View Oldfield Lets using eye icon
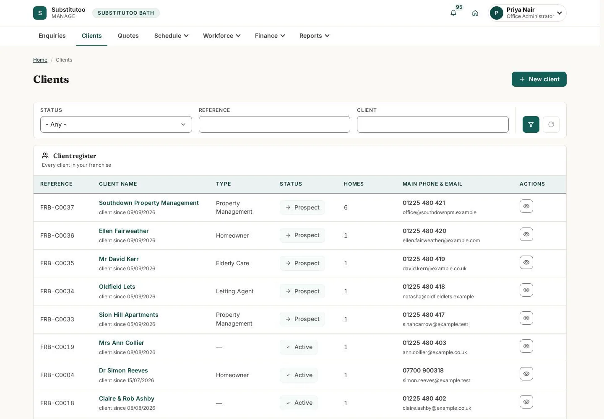Screen dimensions: 604x419 click(x=526, y=290)
